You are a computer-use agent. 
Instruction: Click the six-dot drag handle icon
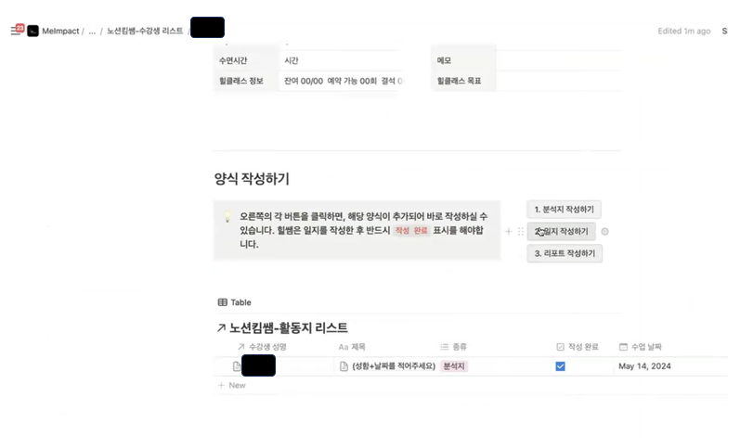click(521, 231)
